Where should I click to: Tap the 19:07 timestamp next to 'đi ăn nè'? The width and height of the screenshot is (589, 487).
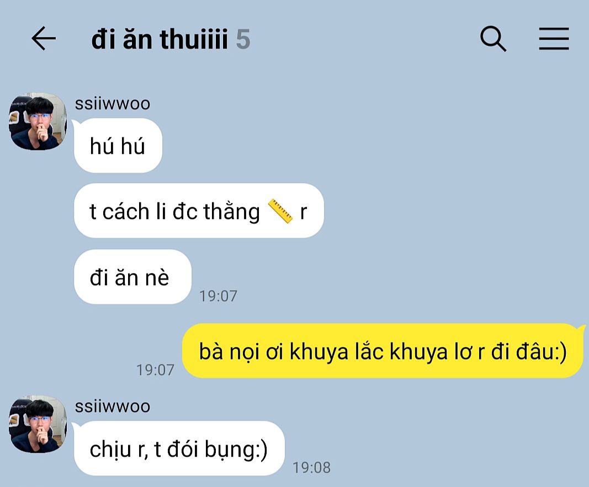pos(218,296)
